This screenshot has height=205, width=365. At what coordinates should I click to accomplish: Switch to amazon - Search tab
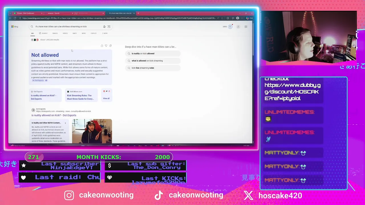tap(58, 13)
